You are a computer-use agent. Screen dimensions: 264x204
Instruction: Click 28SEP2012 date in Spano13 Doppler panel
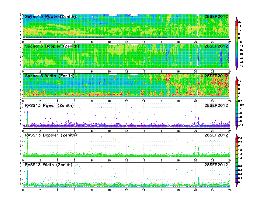(x=216, y=46)
